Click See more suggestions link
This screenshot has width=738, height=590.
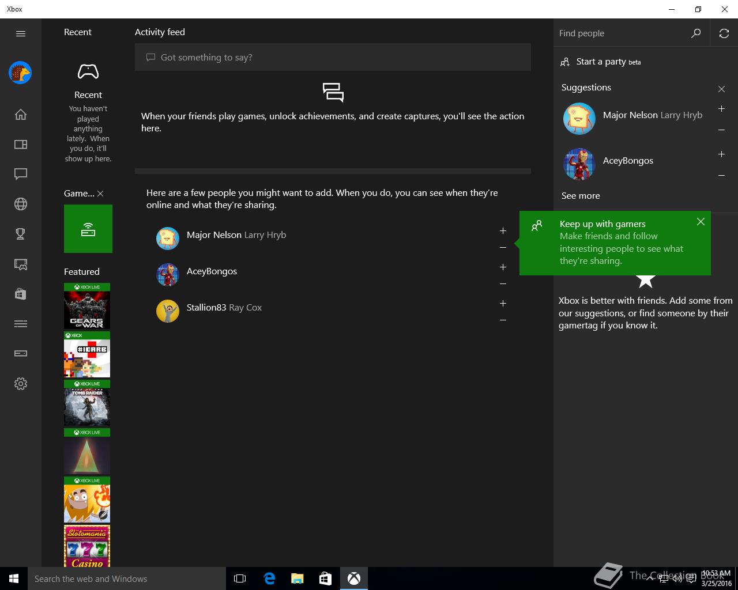(581, 196)
